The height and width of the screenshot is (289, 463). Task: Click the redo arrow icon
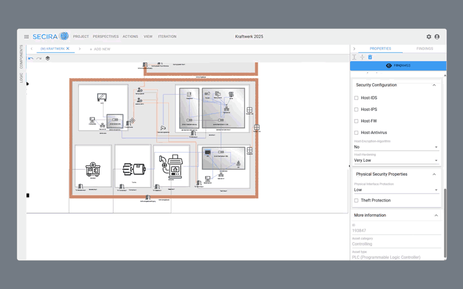click(x=39, y=58)
